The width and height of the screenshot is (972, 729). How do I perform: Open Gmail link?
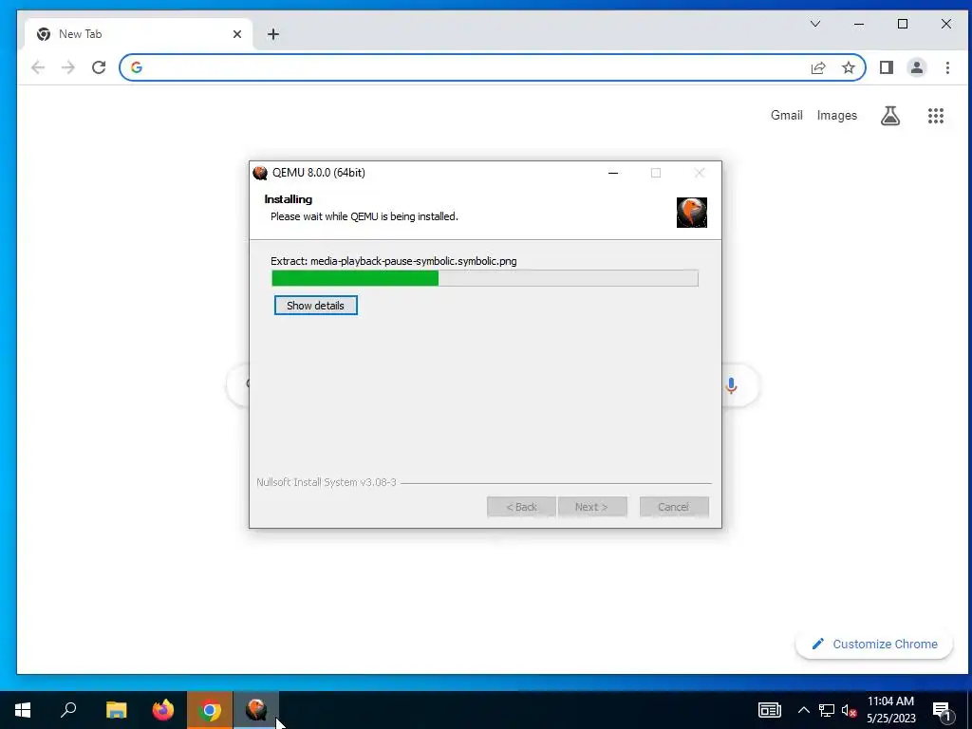tap(787, 115)
